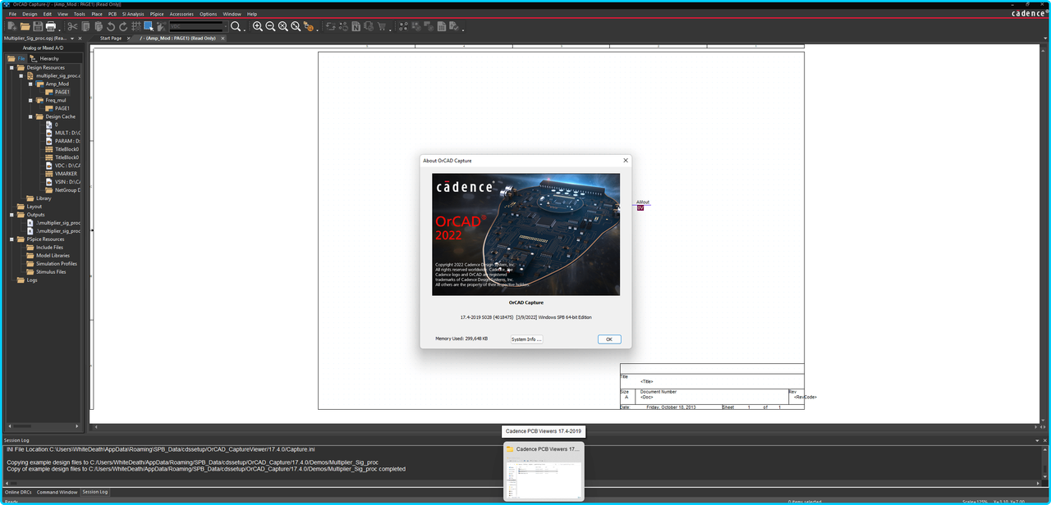Click the shopping cart Bill of Materials icon
The height and width of the screenshot is (505, 1051).
coord(382,26)
